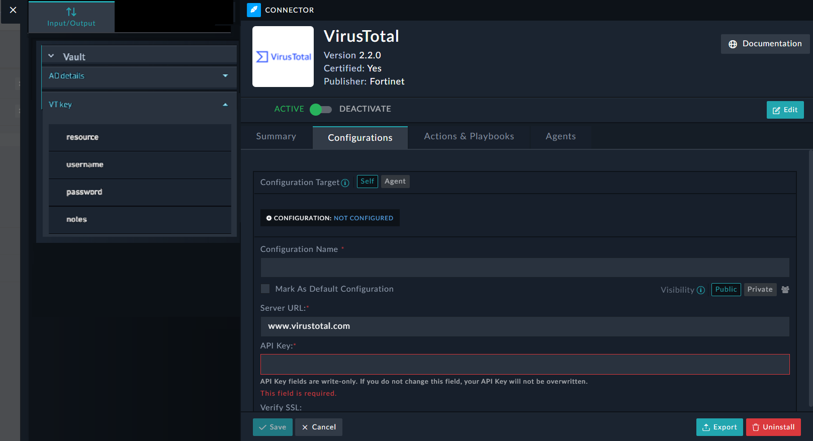813x441 pixels.
Task: Click the API Key input field
Action: 525,365
